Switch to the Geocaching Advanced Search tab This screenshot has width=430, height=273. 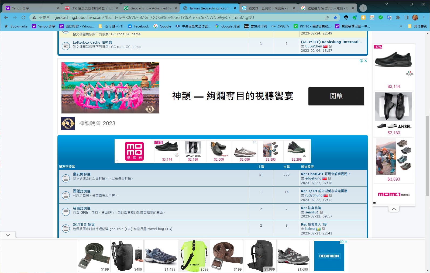[150, 8]
